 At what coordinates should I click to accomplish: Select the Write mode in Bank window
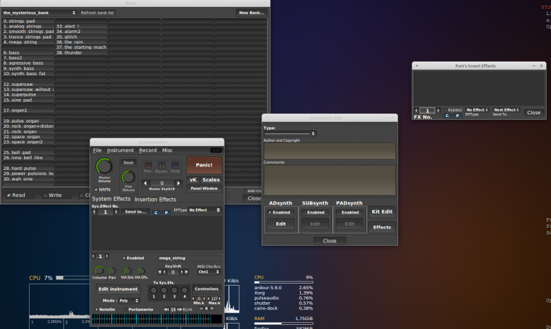click(x=52, y=195)
